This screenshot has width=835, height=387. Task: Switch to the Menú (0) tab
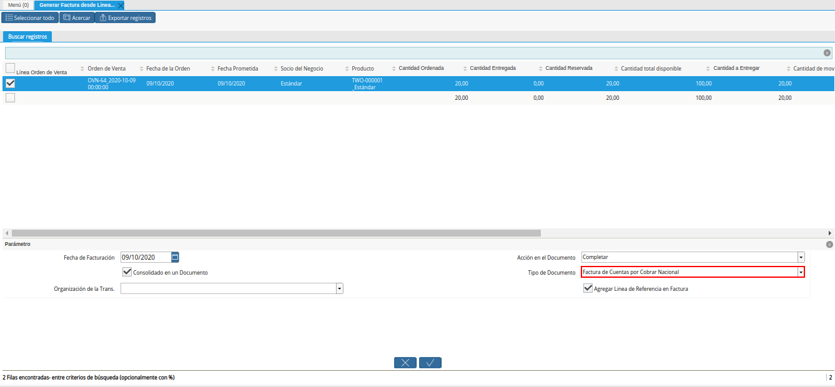(18, 4)
